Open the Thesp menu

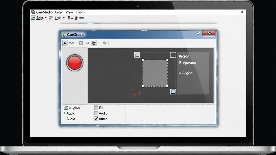tap(80, 12)
